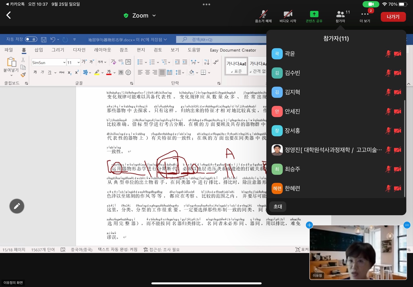Click the Undo arrow icon
The width and height of the screenshot is (413, 287).
pos(53,40)
